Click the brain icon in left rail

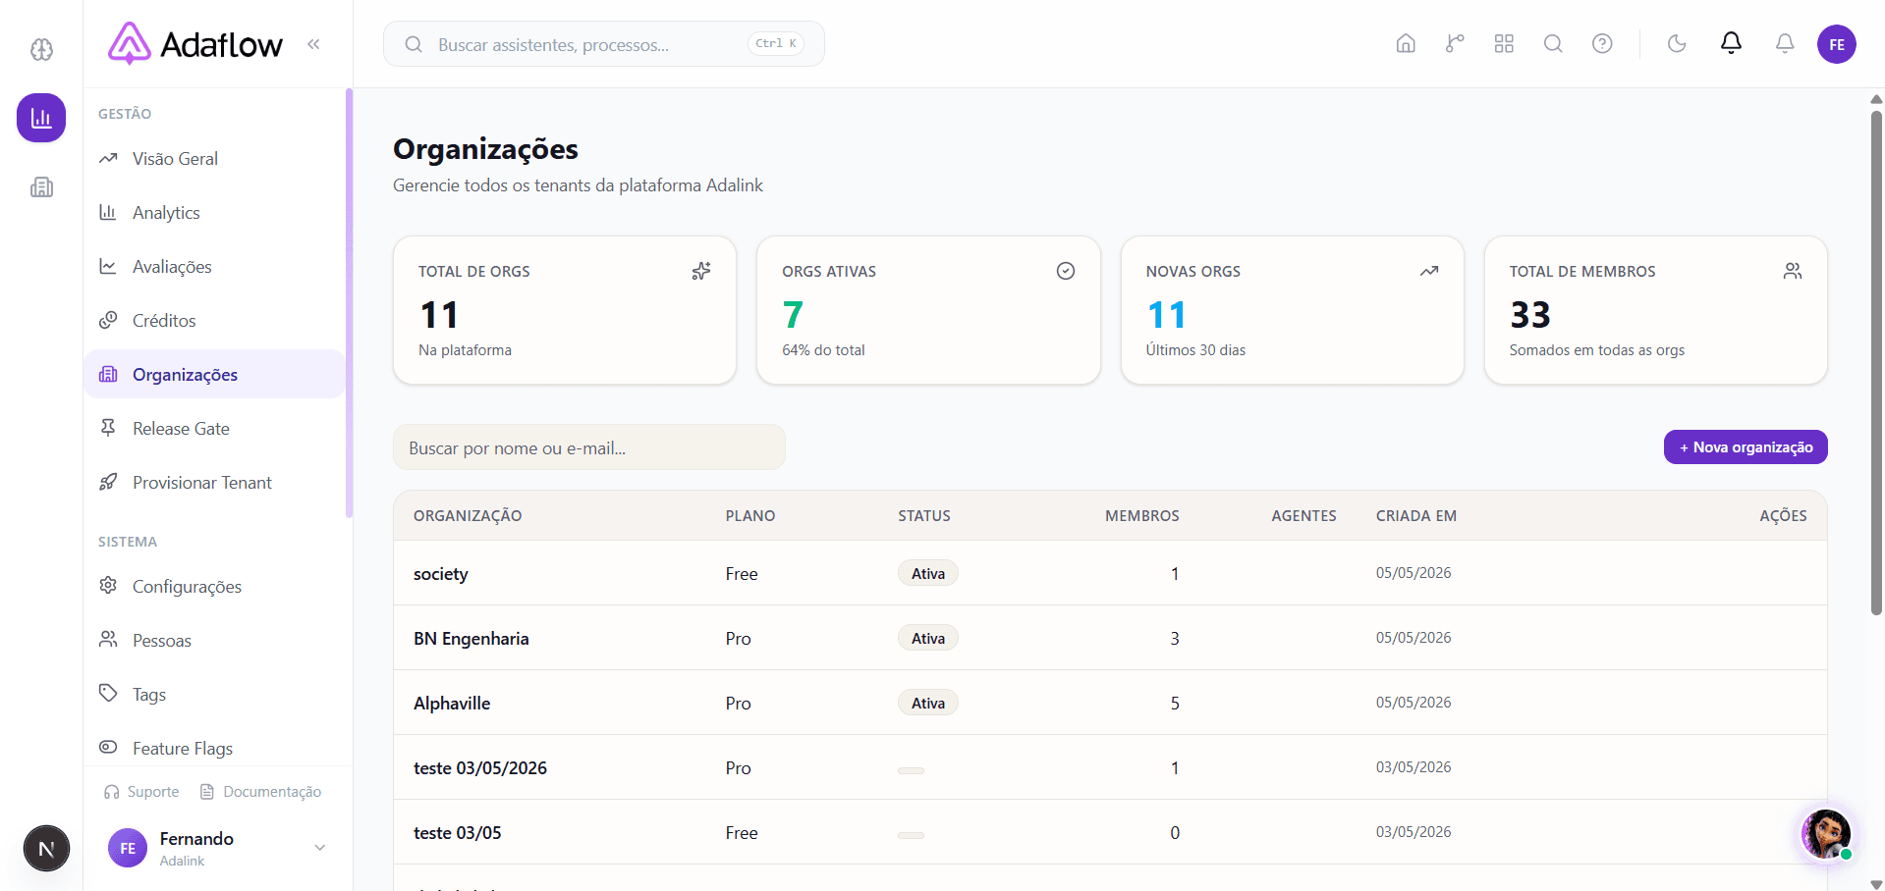pyautogui.click(x=41, y=49)
